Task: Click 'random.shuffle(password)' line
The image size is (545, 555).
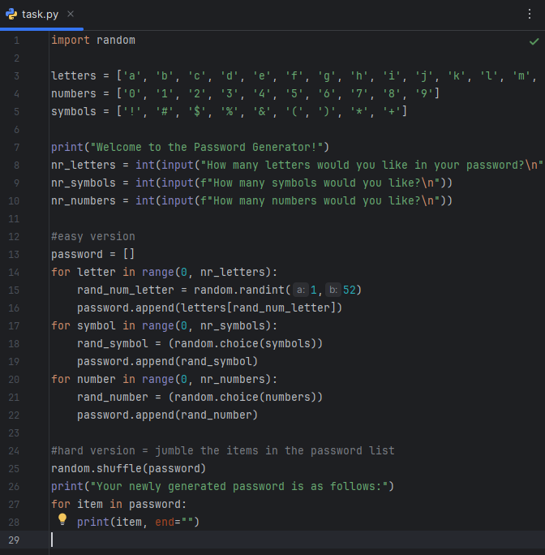Action: [x=128, y=468]
